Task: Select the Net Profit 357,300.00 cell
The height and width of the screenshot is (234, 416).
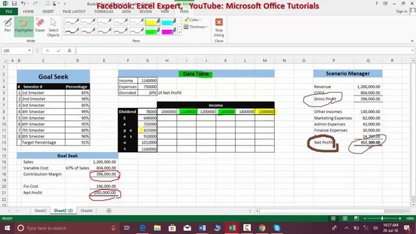Action: click(x=368, y=142)
